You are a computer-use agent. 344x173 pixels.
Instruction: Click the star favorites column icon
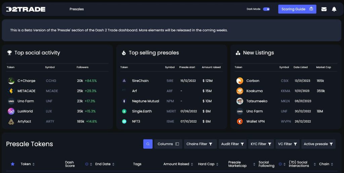[x=13, y=164]
